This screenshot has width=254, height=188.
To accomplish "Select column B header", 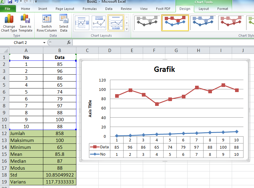I will (60, 51).
